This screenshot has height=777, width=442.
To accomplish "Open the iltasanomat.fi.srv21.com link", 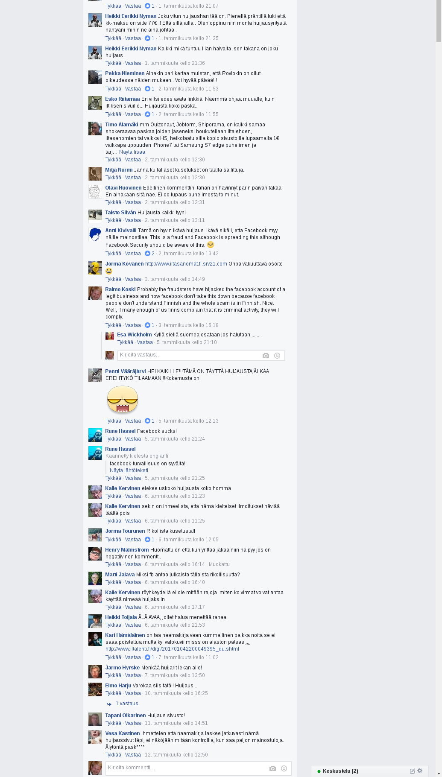I will point(186,264).
